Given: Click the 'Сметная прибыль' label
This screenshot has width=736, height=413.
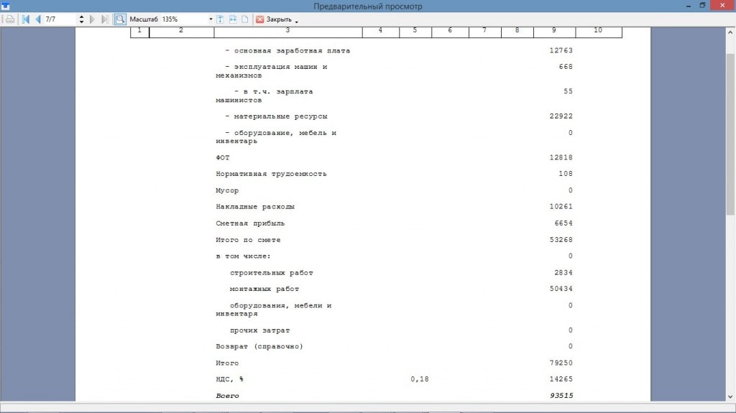Looking at the screenshot, I should click(x=250, y=223).
